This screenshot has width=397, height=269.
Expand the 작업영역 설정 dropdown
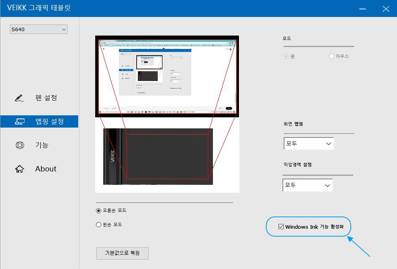pyautogui.click(x=307, y=185)
